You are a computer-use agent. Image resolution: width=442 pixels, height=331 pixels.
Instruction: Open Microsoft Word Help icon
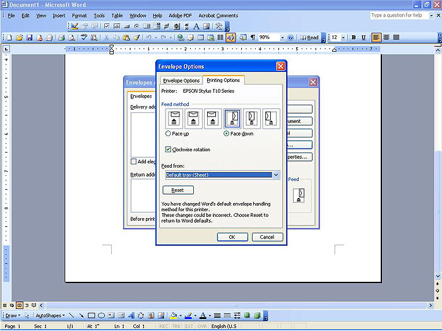click(x=290, y=37)
